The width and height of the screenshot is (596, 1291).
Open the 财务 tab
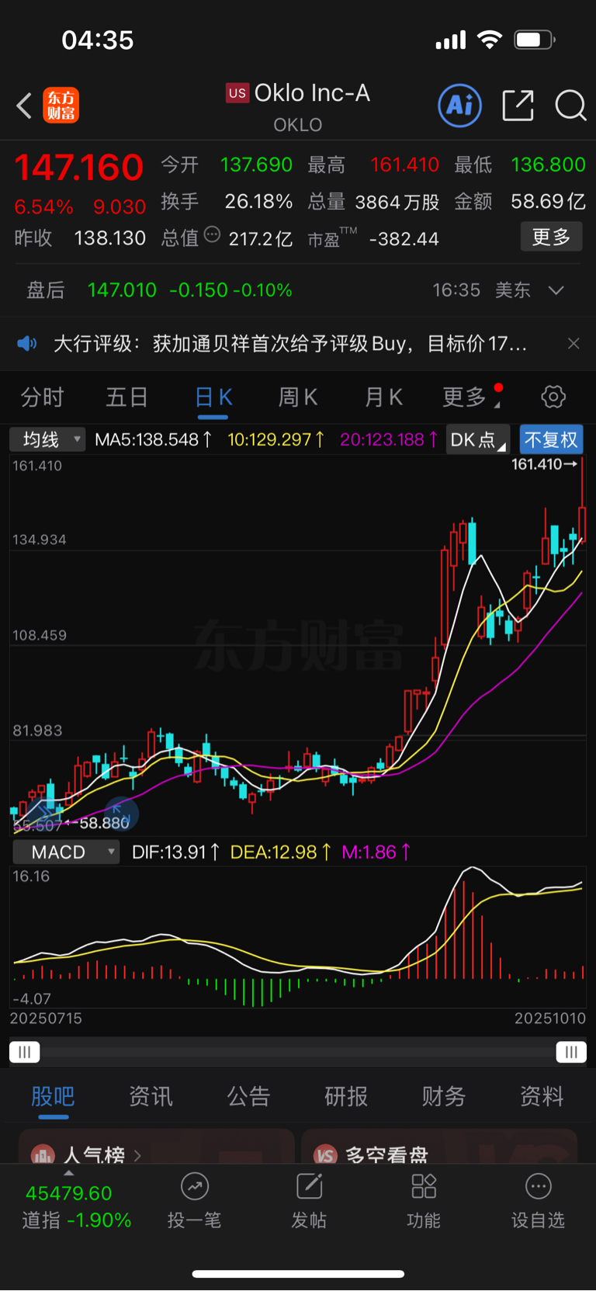(444, 1096)
